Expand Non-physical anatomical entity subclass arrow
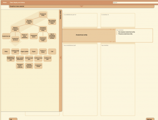The image size is (158, 120). click(117, 32)
